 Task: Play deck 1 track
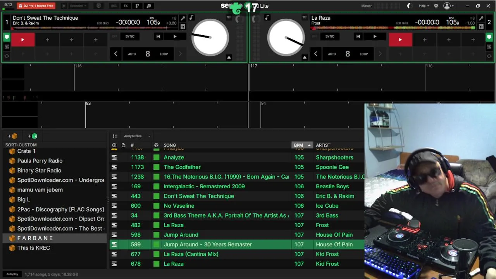175,36
